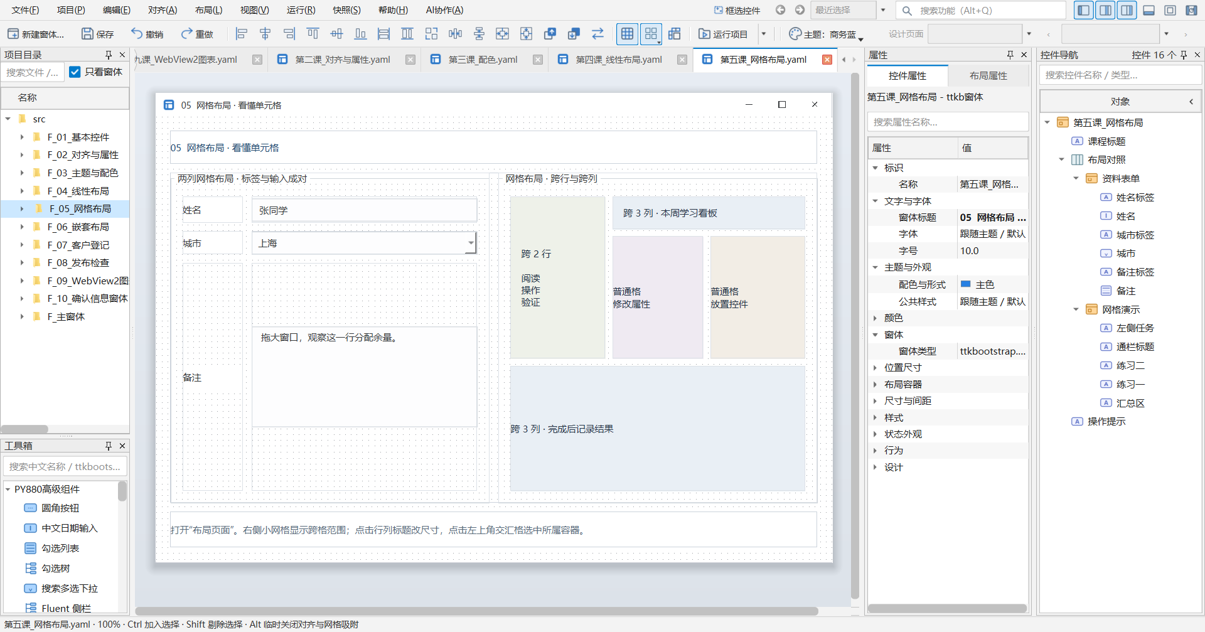This screenshot has width=1205, height=632.
Task: Click the project tree horizontal scrollbar
Action: point(25,429)
